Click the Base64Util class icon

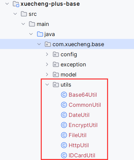(64, 95)
